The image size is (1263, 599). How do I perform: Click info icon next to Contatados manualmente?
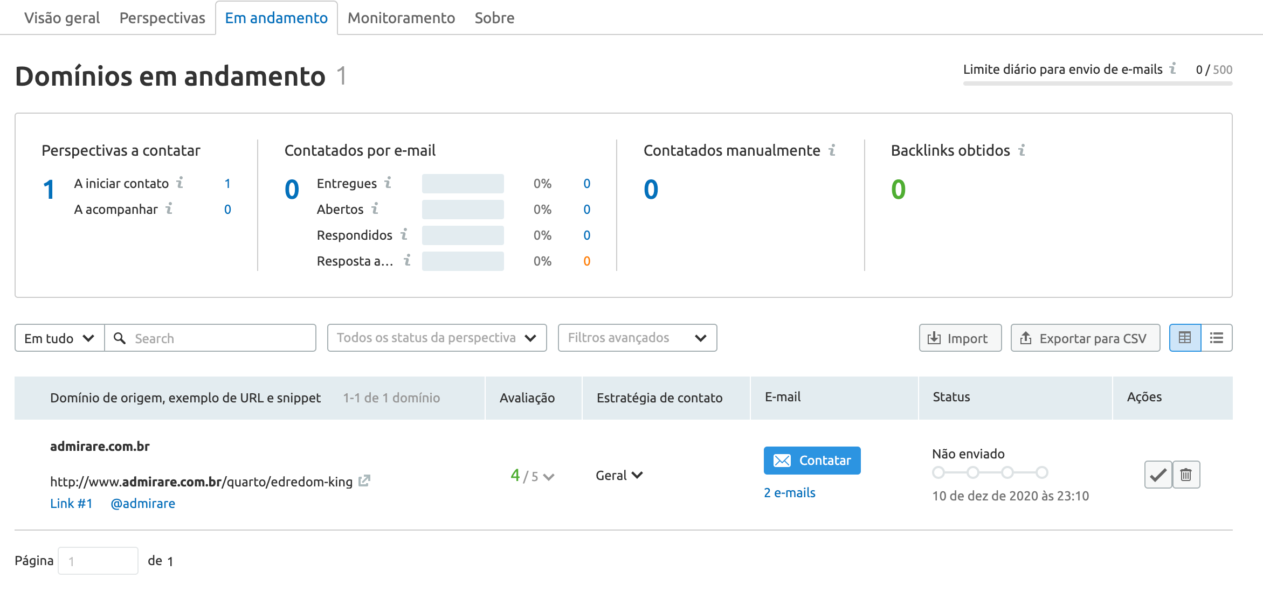click(x=832, y=150)
